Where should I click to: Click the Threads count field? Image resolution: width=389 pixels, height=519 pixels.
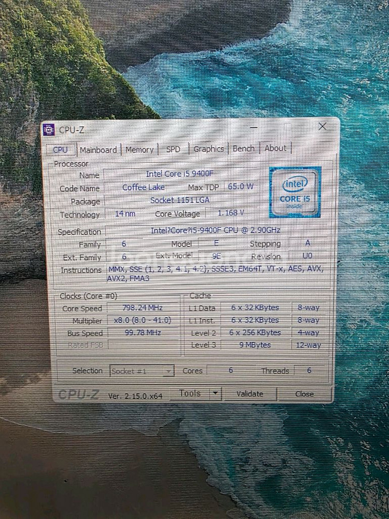pos(309,370)
